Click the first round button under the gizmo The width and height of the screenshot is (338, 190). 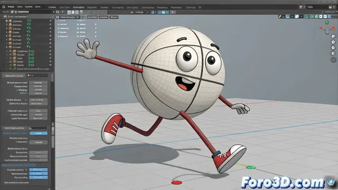click(x=333, y=36)
